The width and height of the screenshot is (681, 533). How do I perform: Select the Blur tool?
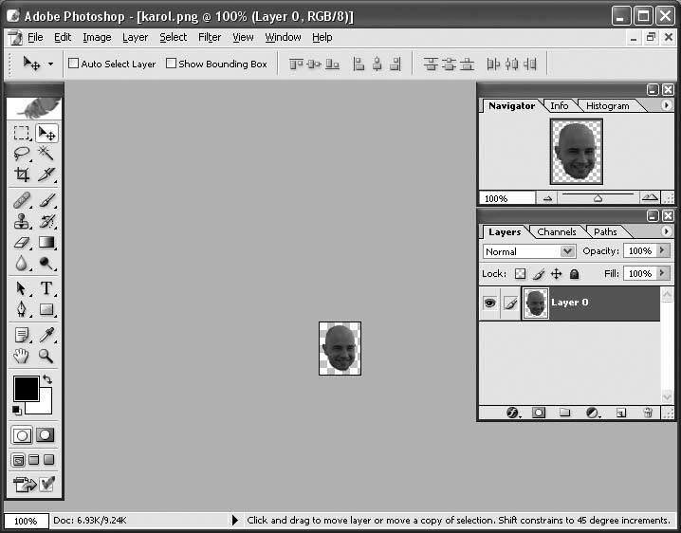21,264
